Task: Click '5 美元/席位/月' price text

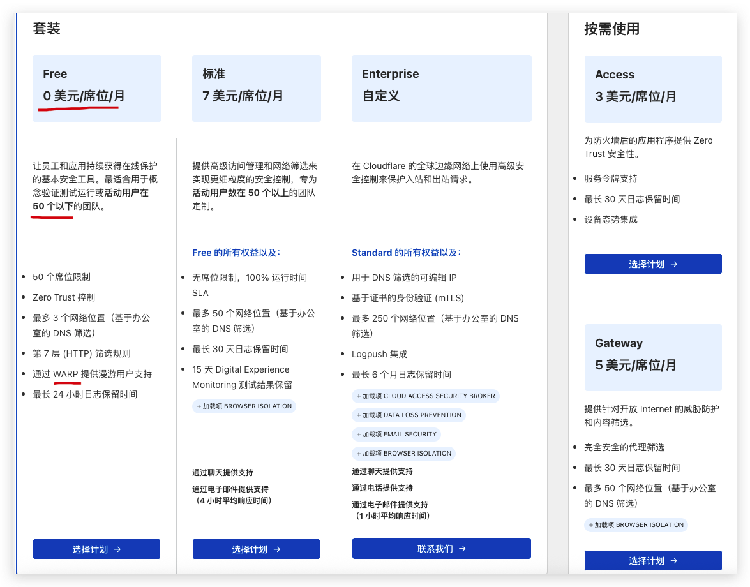Action: (x=636, y=365)
